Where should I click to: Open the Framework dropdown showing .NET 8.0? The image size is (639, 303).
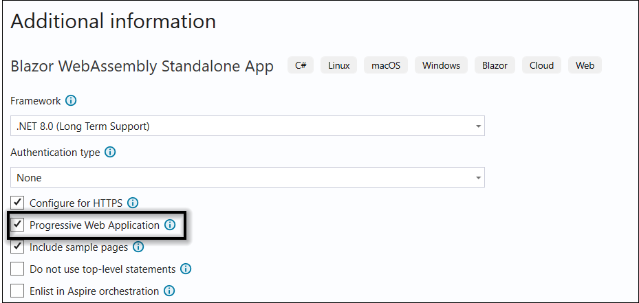point(248,126)
